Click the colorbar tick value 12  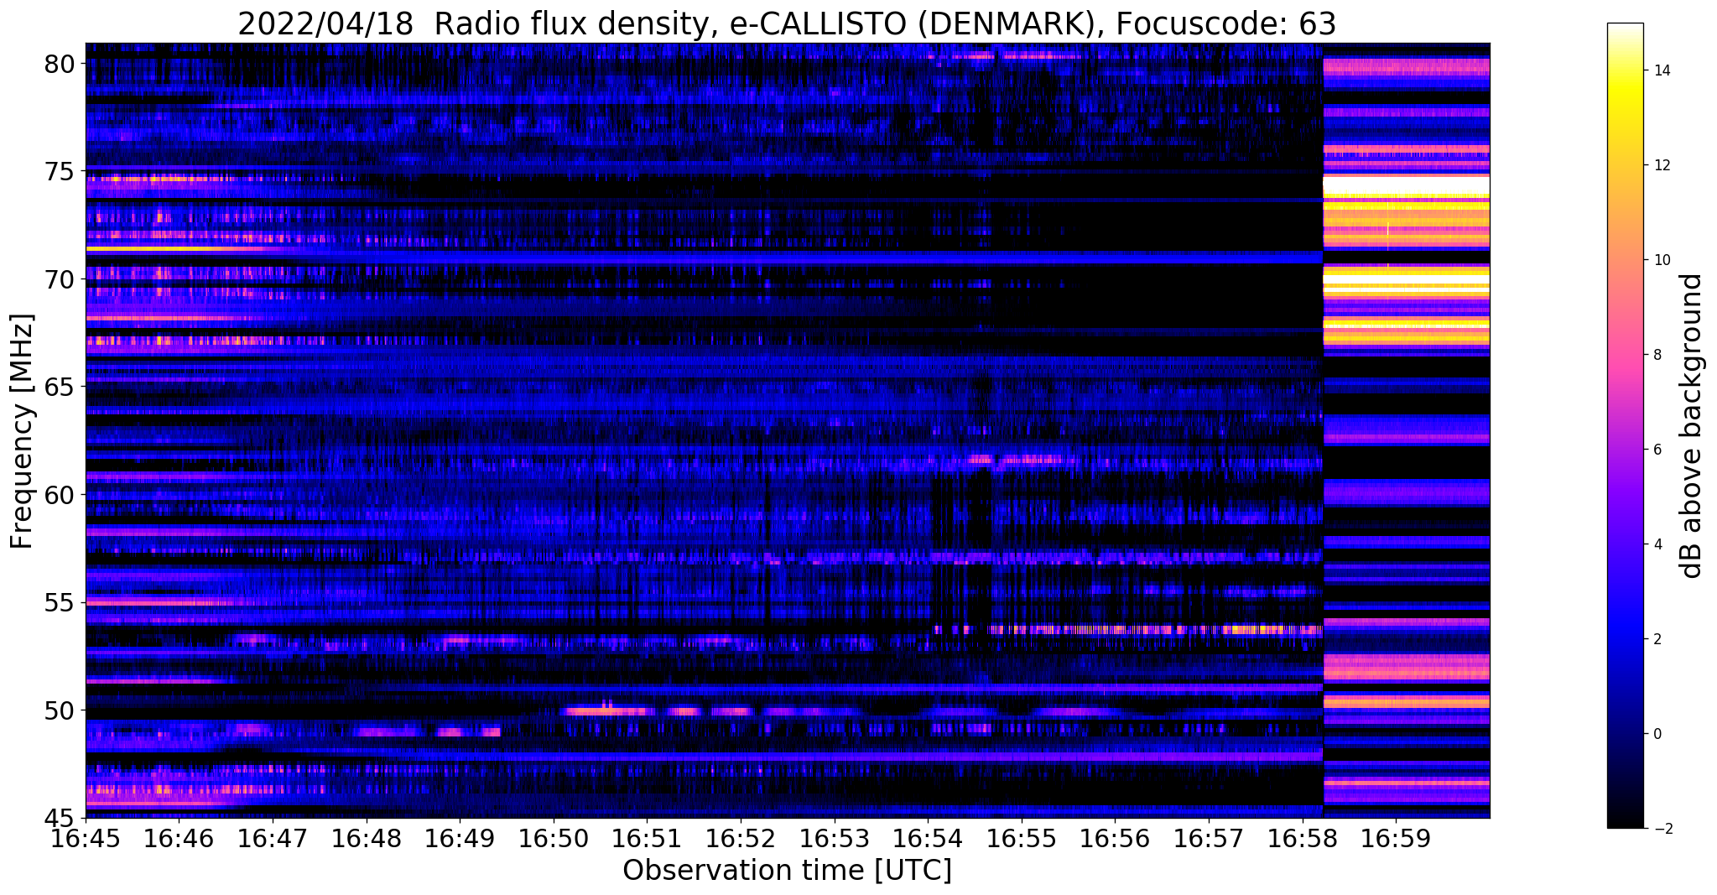[1661, 165]
